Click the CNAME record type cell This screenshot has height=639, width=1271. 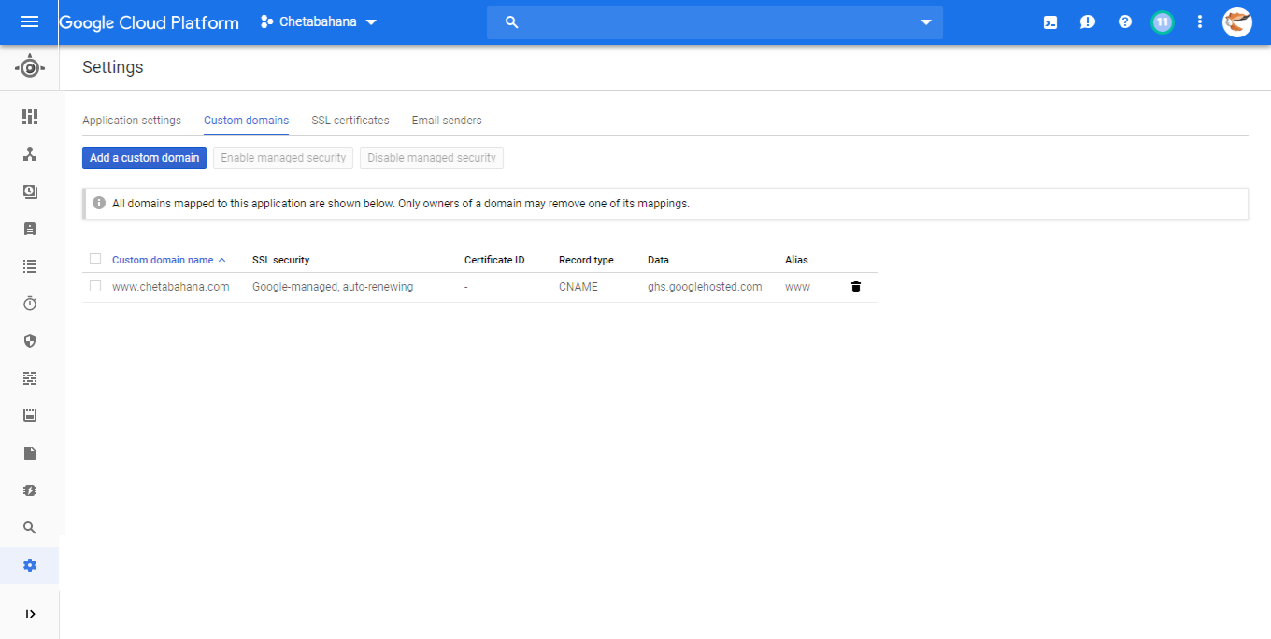click(x=578, y=287)
